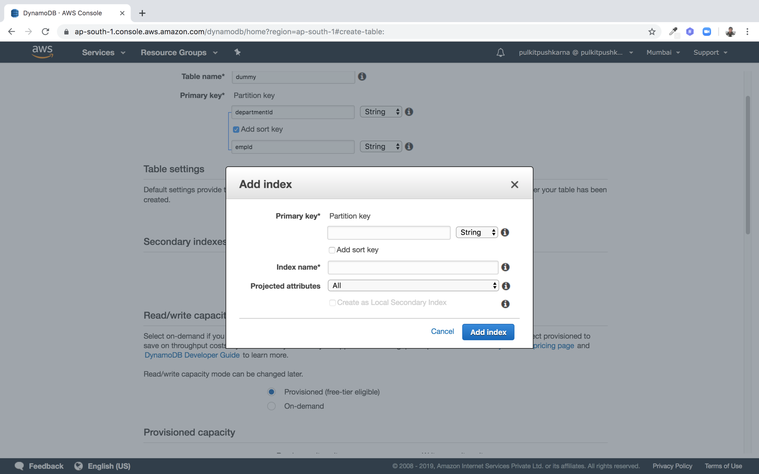The width and height of the screenshot is (759, 474).
Task: Click the Index name input field
Action: click(x=413, y=267)
